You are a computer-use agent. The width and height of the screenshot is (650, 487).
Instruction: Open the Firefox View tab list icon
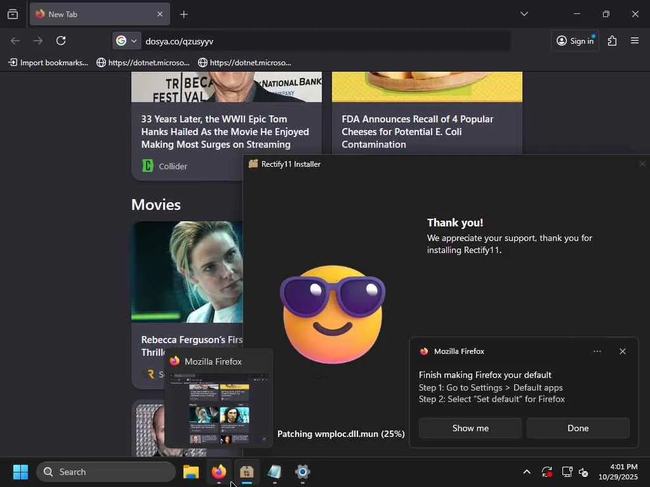[13, 14]
